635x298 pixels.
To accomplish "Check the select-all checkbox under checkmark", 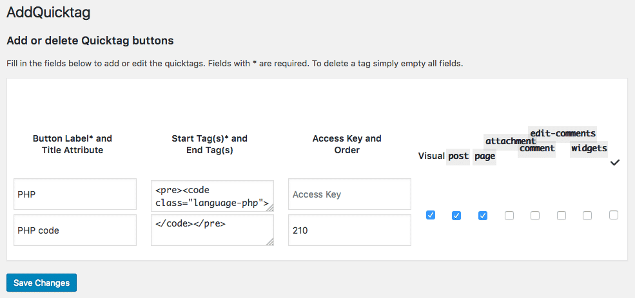I will pyautogui.click(x=614, y=215).
